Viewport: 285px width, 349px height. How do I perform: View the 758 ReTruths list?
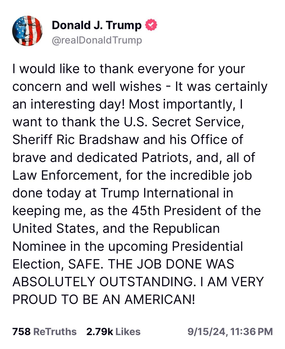click(44, 331)
